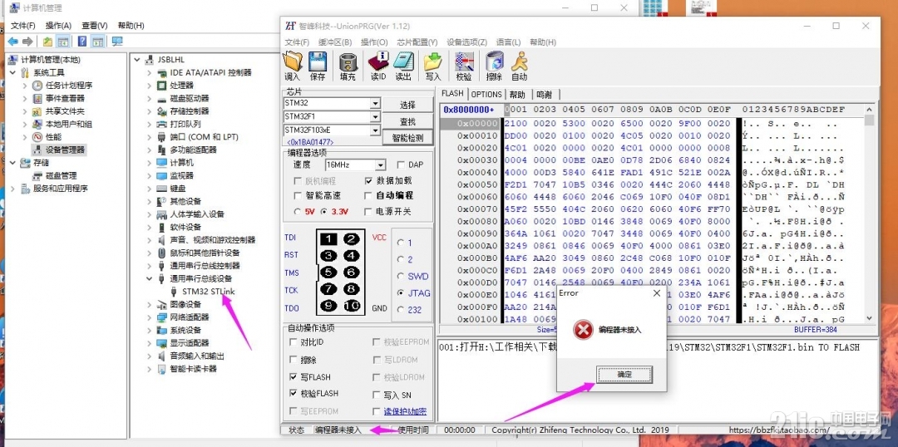Screen dimensions: 898x447
Task: Expand the 端口 (COM 和 LPT) node
Action: 149,137
